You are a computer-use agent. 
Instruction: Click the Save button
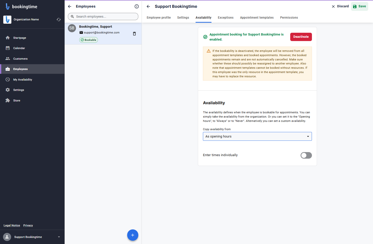pyautogui.click(x=360, y=7)
